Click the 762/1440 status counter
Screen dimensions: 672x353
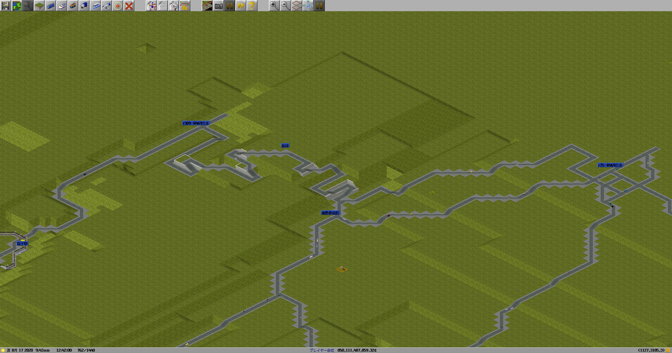[86, 350]
